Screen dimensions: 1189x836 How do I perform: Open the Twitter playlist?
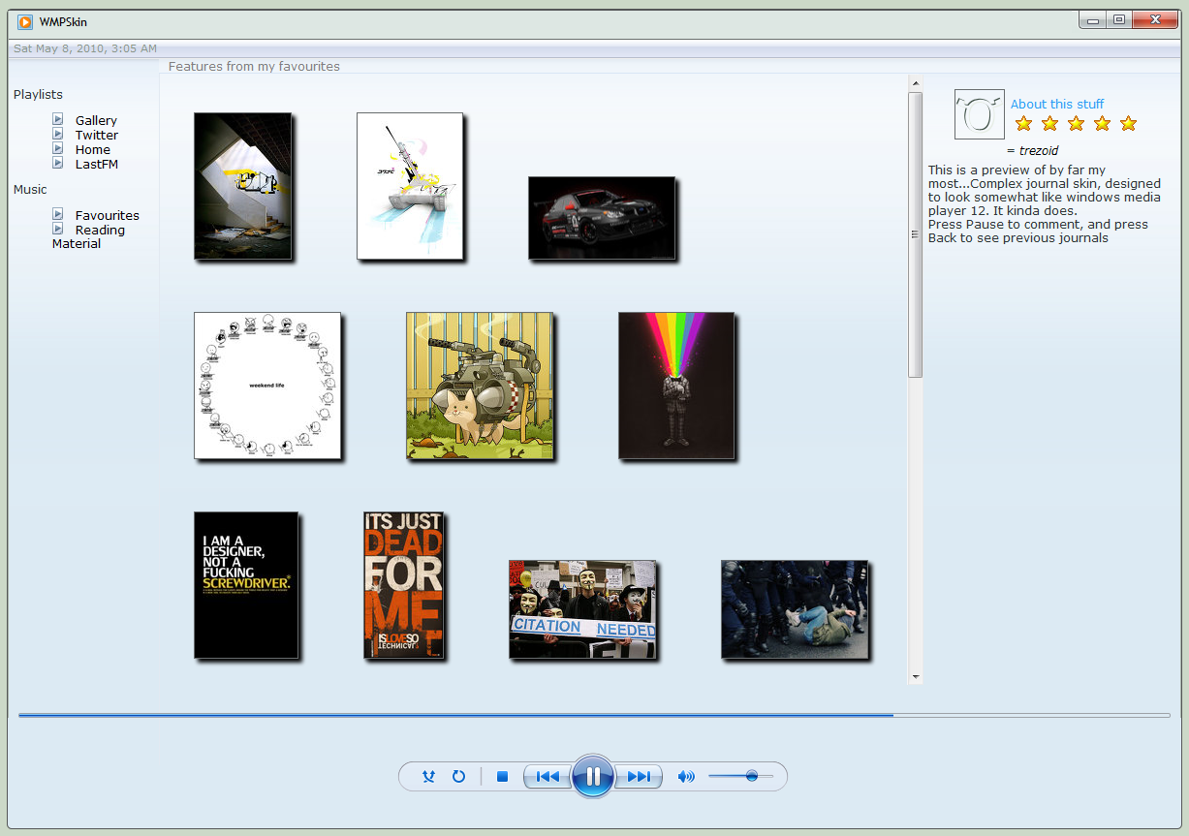[97, 135]
